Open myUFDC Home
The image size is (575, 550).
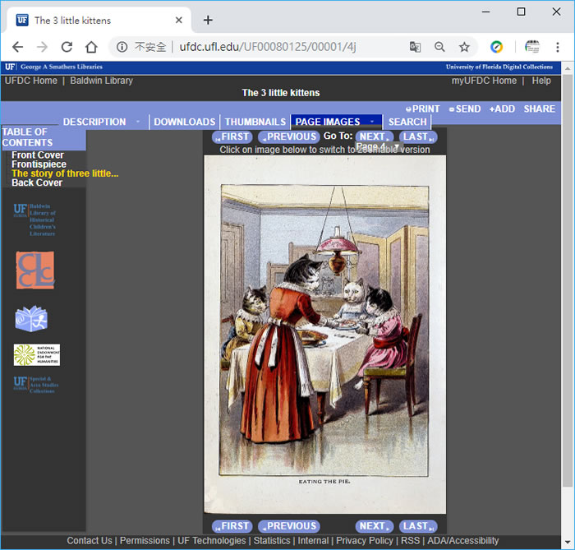[x=484, y=81]
